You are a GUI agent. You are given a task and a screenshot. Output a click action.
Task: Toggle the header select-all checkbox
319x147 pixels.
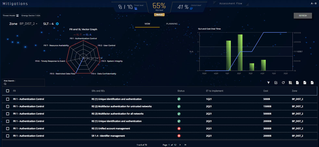(x=8, y=91)
